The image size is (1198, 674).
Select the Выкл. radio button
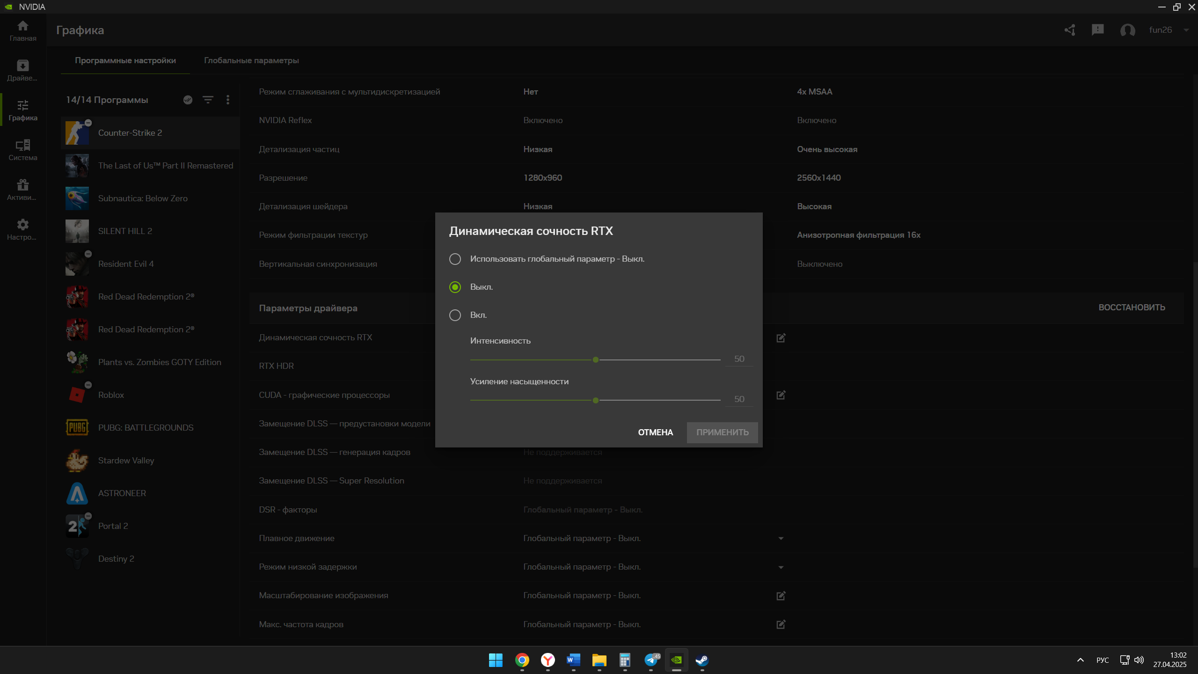click(x=455, y=287)
